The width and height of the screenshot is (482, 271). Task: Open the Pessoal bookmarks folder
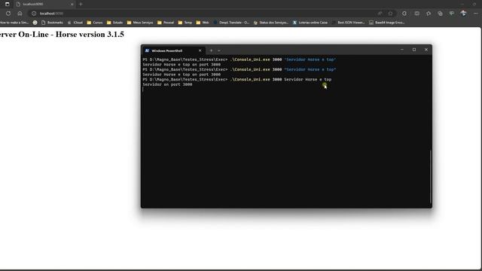point(166,23)
